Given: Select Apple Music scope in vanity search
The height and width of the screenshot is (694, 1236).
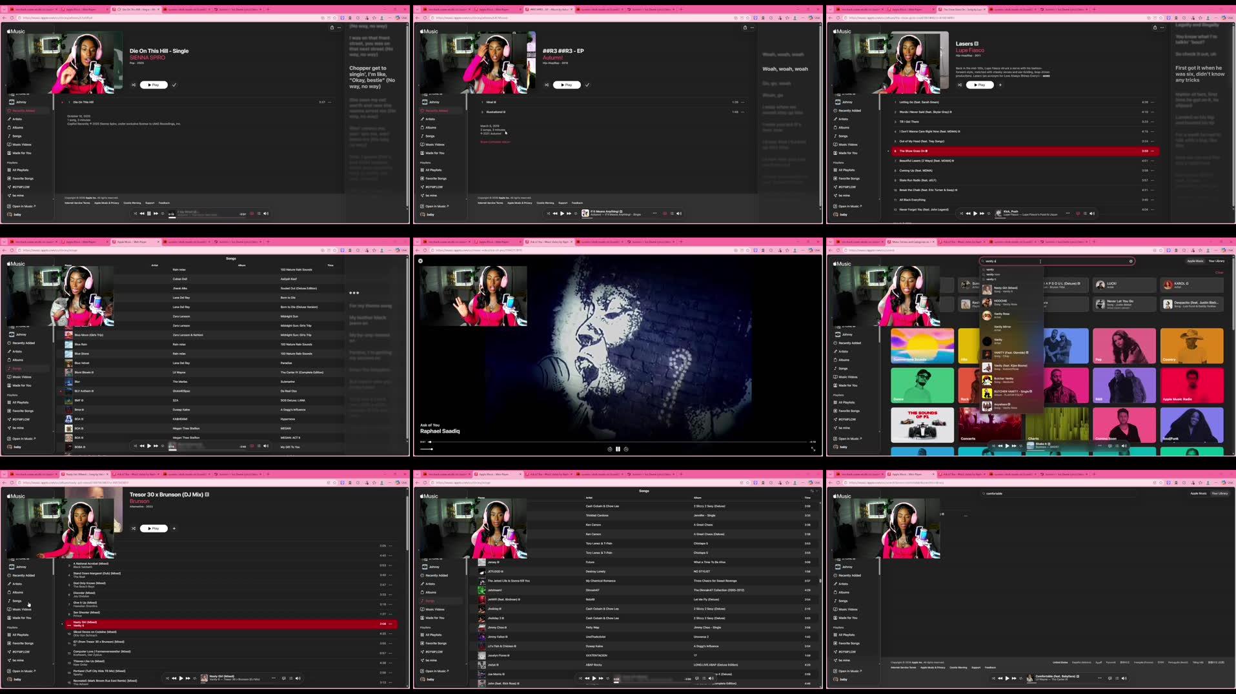Looking at the screenshot, I should tap(1195, 261).
